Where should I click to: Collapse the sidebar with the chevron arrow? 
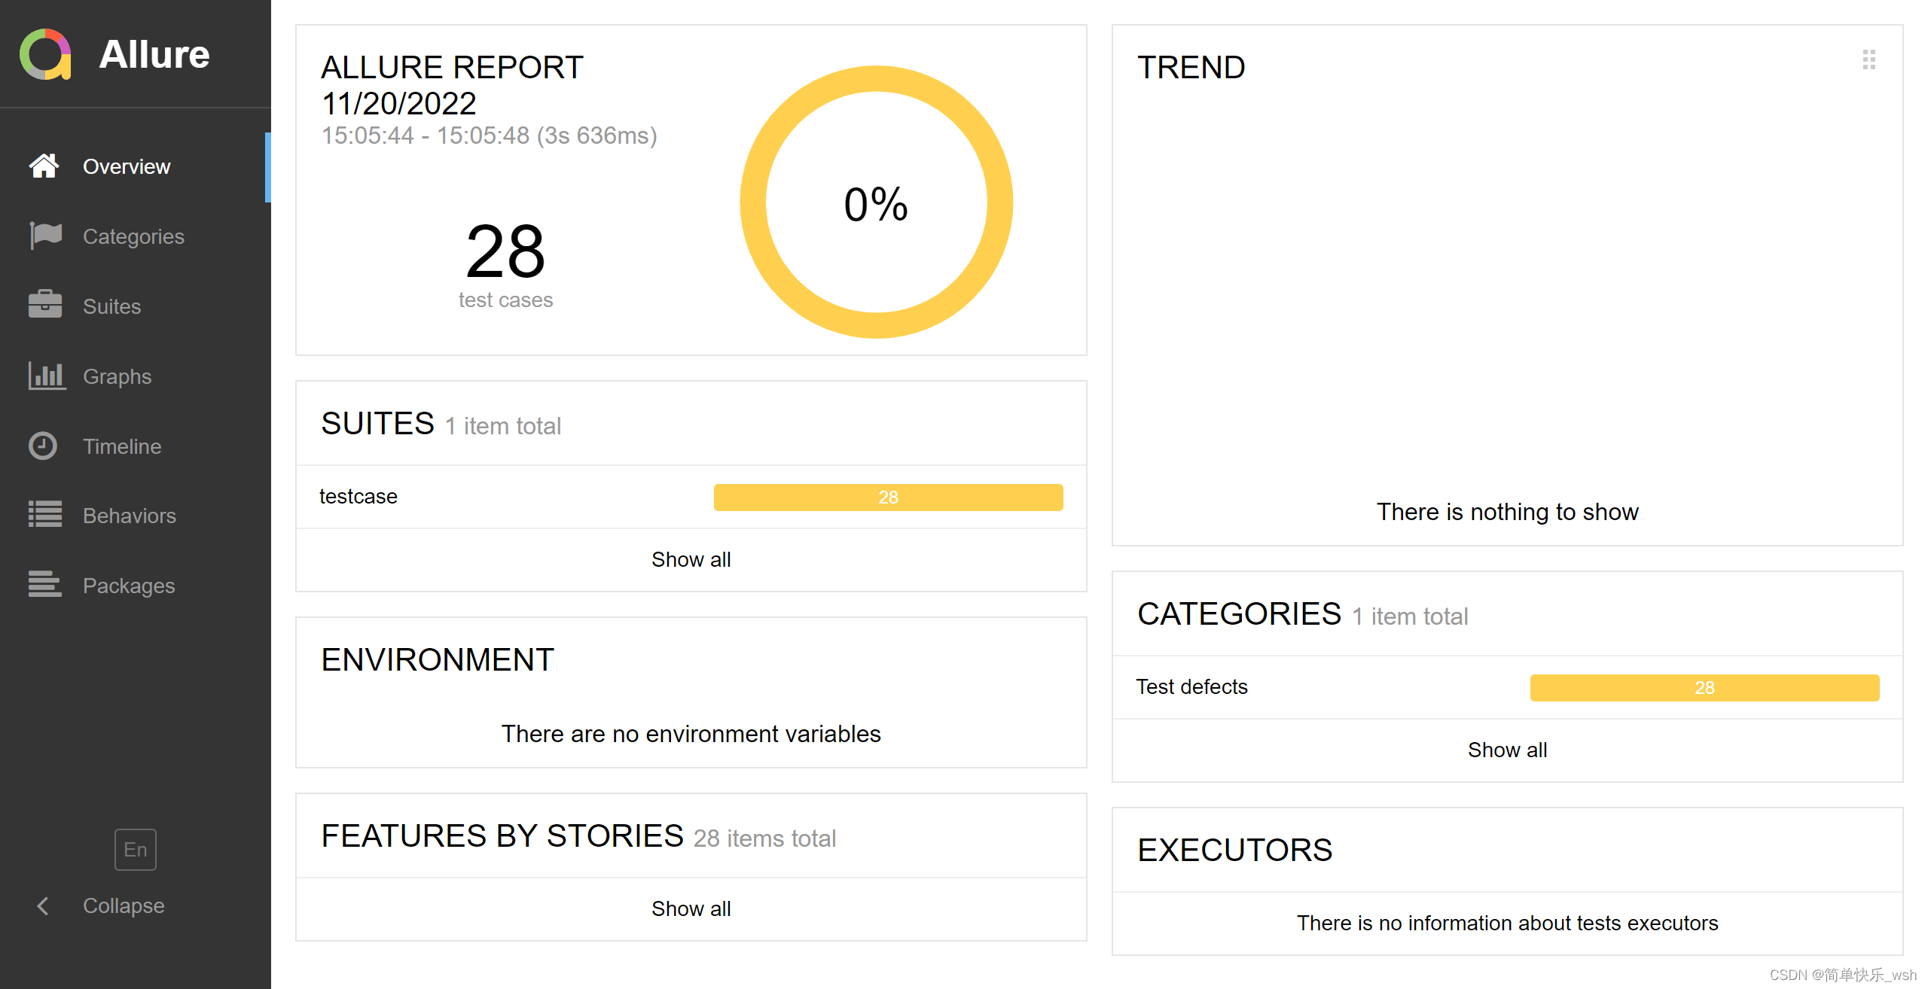point(43,905)
